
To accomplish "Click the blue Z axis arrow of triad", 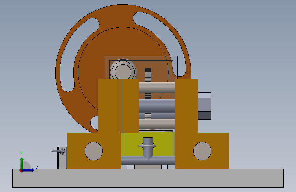I will click(28, 170).
